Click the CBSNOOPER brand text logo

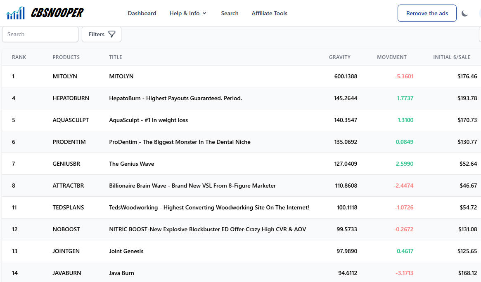pyautogui.click(x=57, y=13)
